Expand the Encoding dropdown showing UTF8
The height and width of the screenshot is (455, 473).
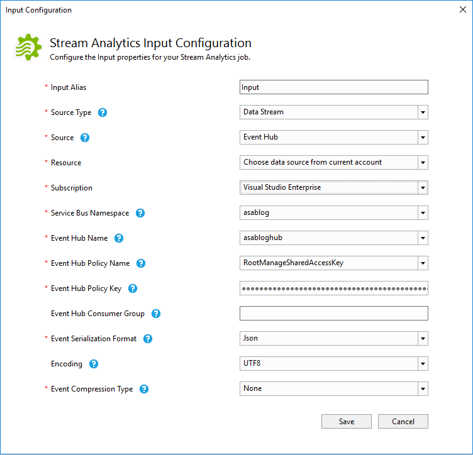click(334, 363)
